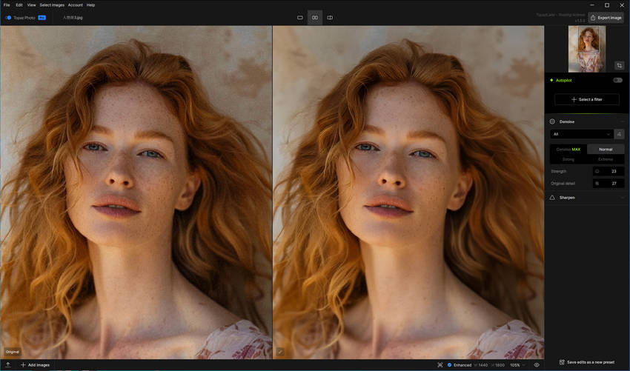This screenshot has width=630, height=371.
Task: Click the Autopilot lightning icon
Action: coord(551,80)
